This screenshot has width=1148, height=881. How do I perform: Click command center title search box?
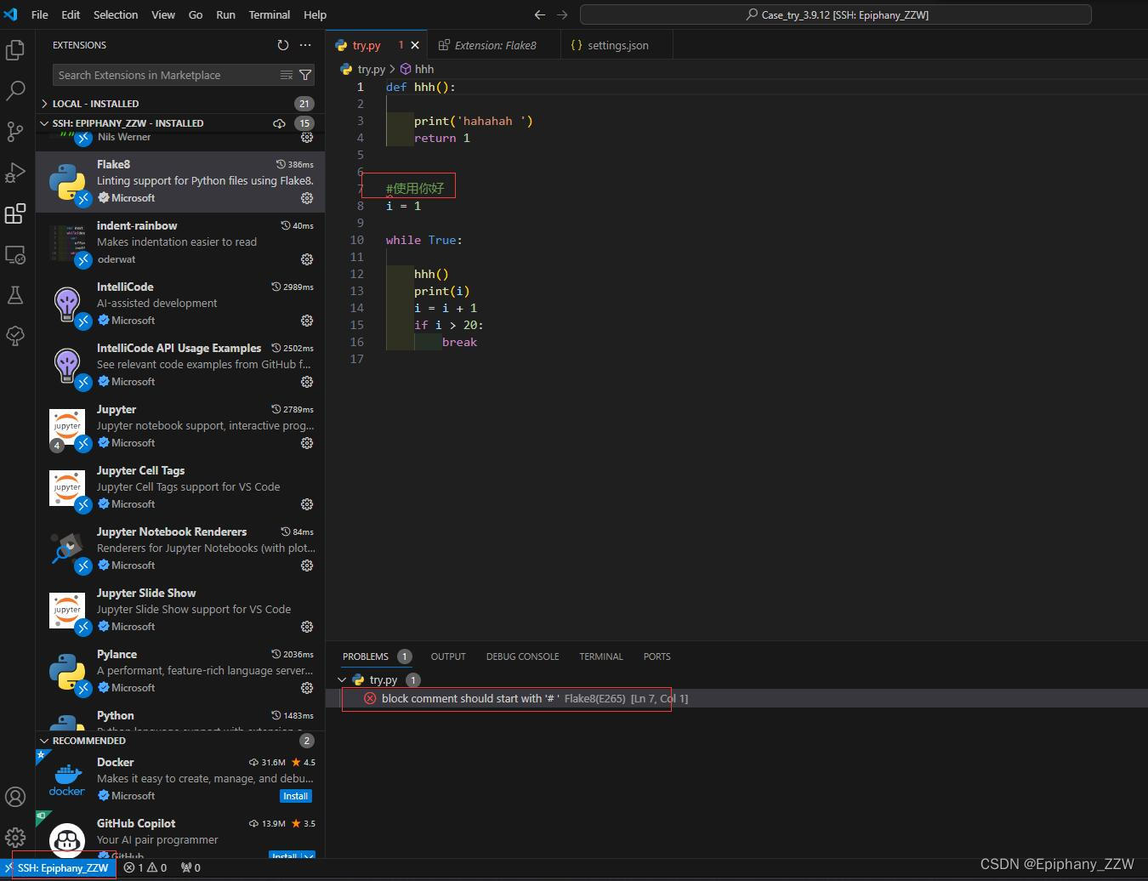[x=835, y=14]
